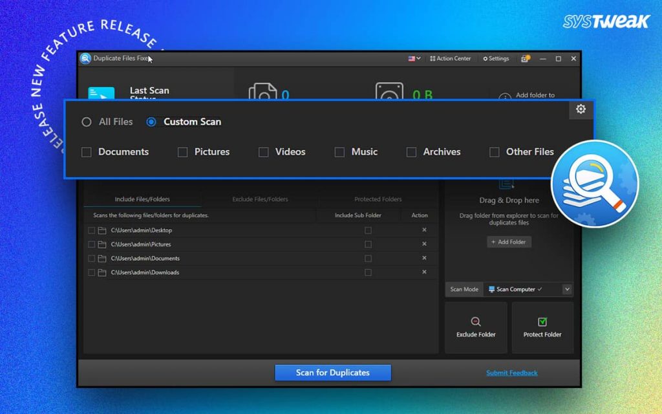Open the Submit Feedback link
The image size is (662, 414).
pos(512,373)
